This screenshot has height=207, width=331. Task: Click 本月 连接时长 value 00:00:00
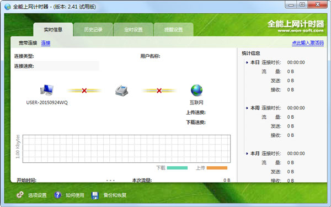click(296, 153)
